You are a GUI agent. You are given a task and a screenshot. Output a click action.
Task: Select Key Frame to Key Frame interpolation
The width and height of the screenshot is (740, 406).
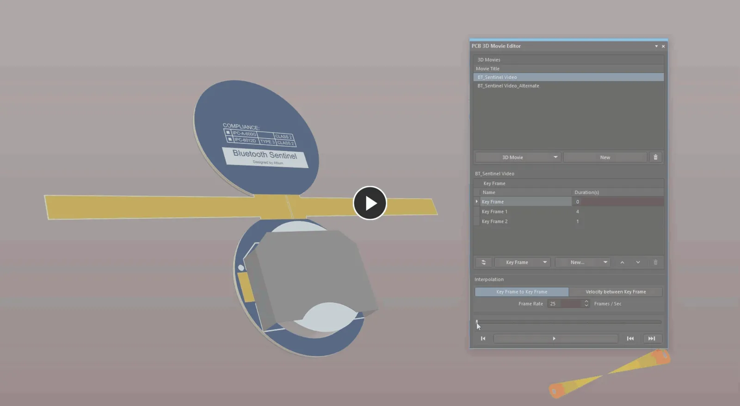[x=522, y=292]
